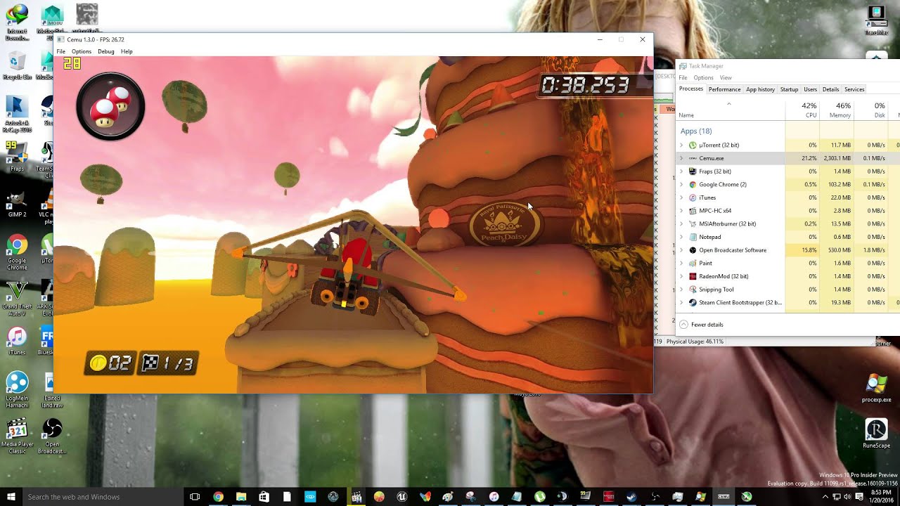Click the procexp.exe desktop icon
Image resolution: width=900 pixels, height=506 pixels.
point(876,389)
